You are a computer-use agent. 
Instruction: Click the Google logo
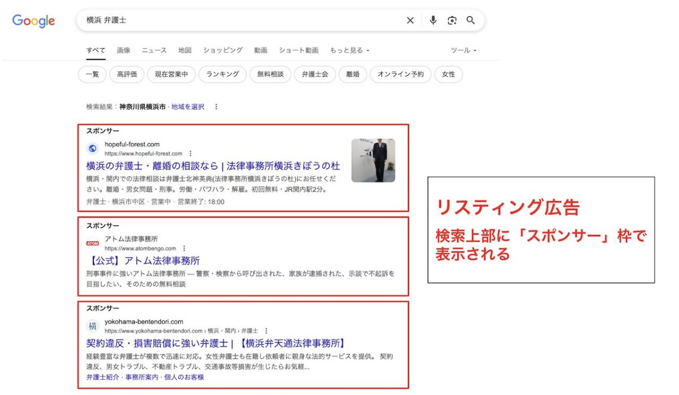click(x=33, y=21)
